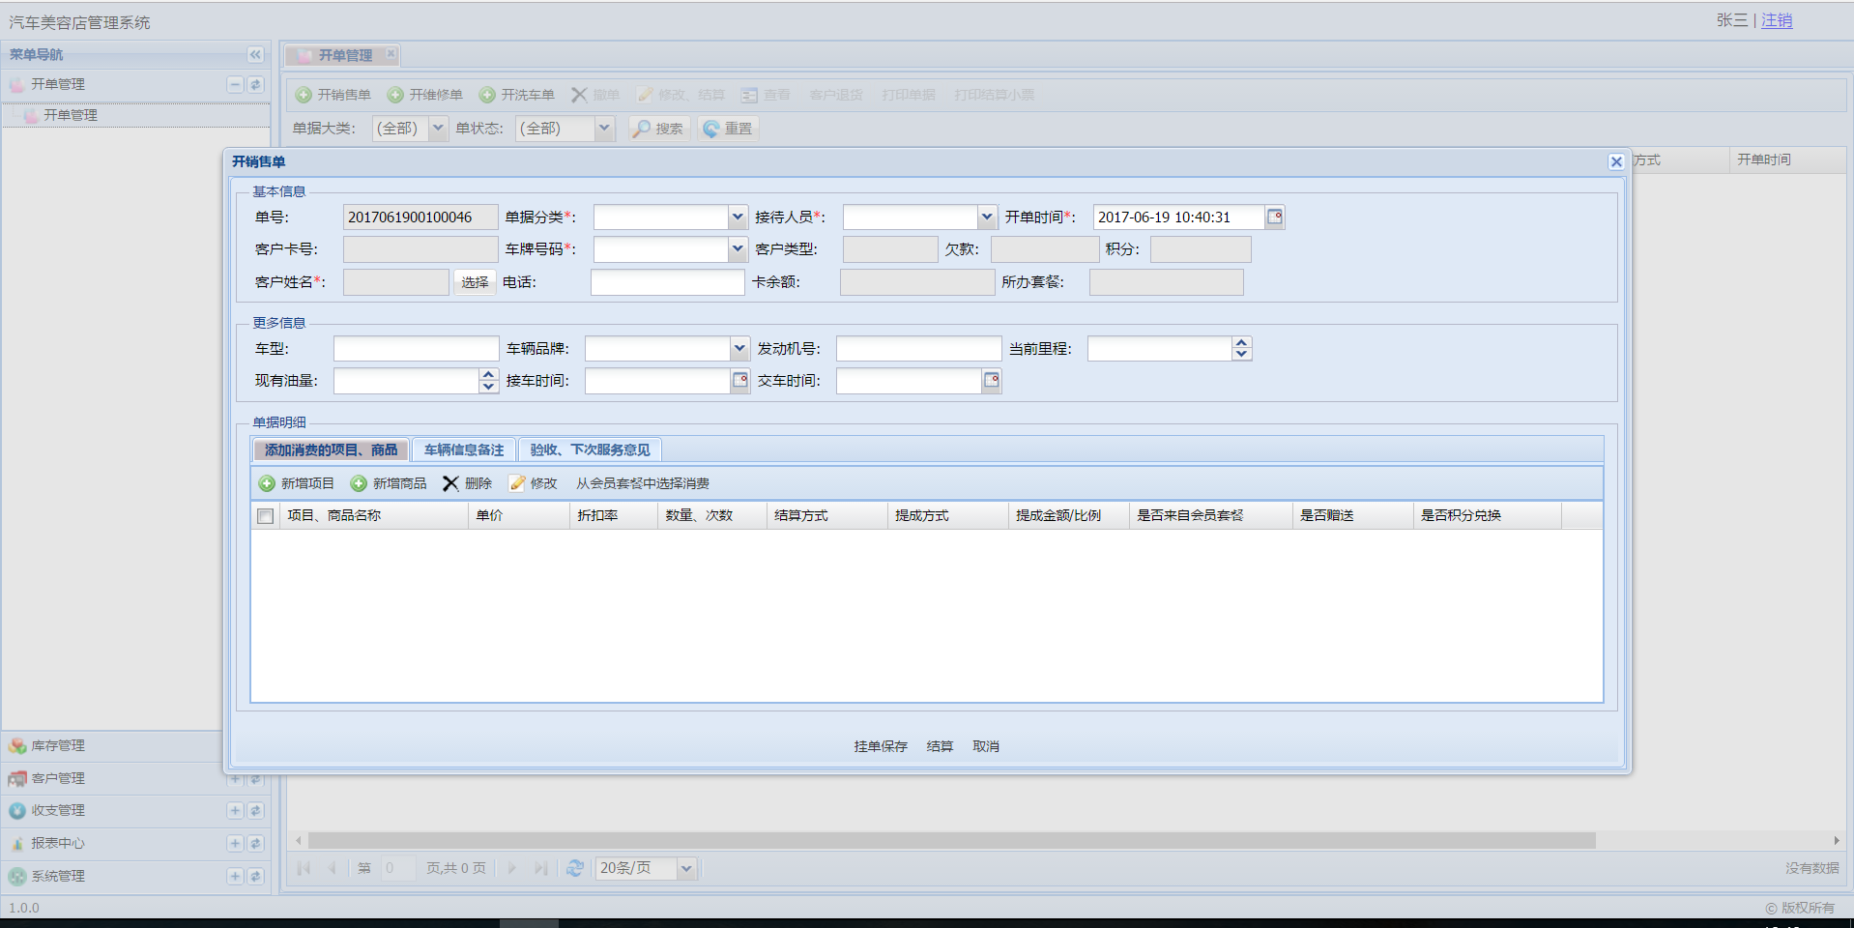Open the 20条/页 page size dropdown

coord(686,868)
